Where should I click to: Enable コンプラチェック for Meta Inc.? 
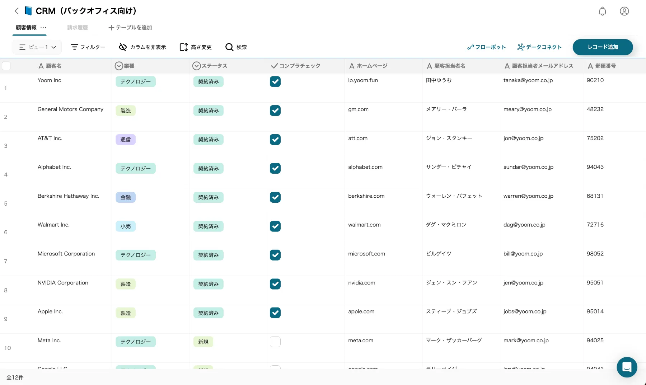point(275,342)
